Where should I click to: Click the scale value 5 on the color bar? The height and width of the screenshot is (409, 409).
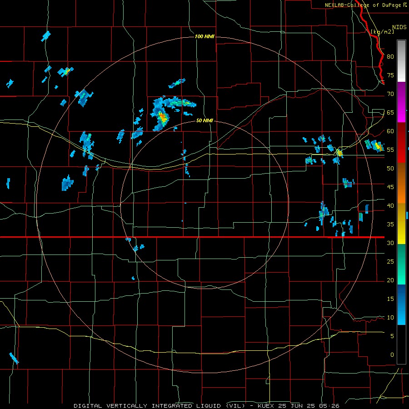click(x=392, y=336)
